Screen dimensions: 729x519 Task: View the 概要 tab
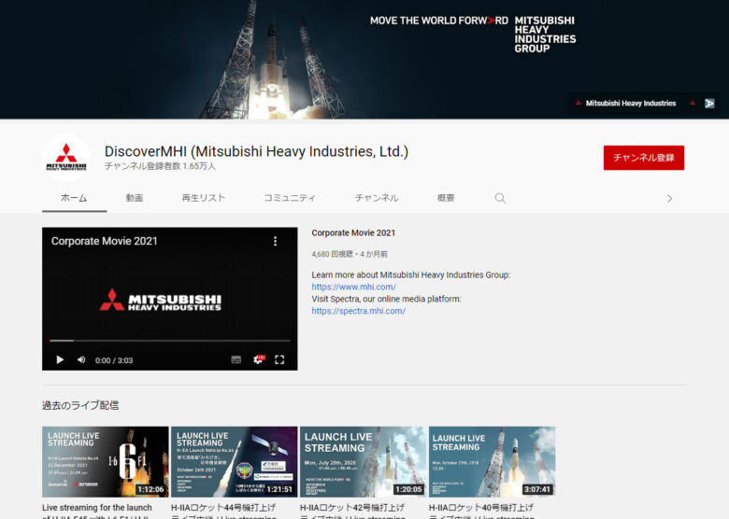click(x=446, y=198)
